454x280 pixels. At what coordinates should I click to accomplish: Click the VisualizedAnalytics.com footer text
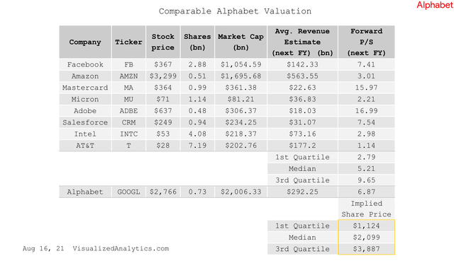click(x=121, y=249)
